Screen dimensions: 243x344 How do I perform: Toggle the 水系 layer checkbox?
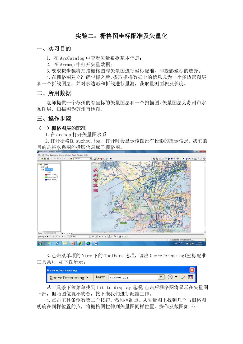tap(43, 167)
